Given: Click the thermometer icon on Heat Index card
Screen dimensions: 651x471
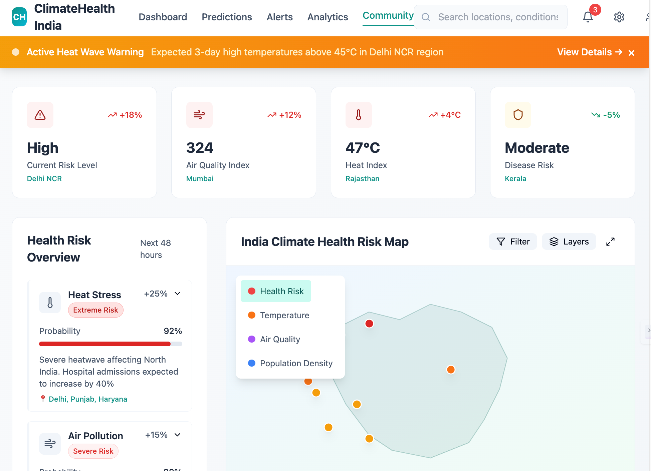Looking at the screenshot, I should click(359, 115).
